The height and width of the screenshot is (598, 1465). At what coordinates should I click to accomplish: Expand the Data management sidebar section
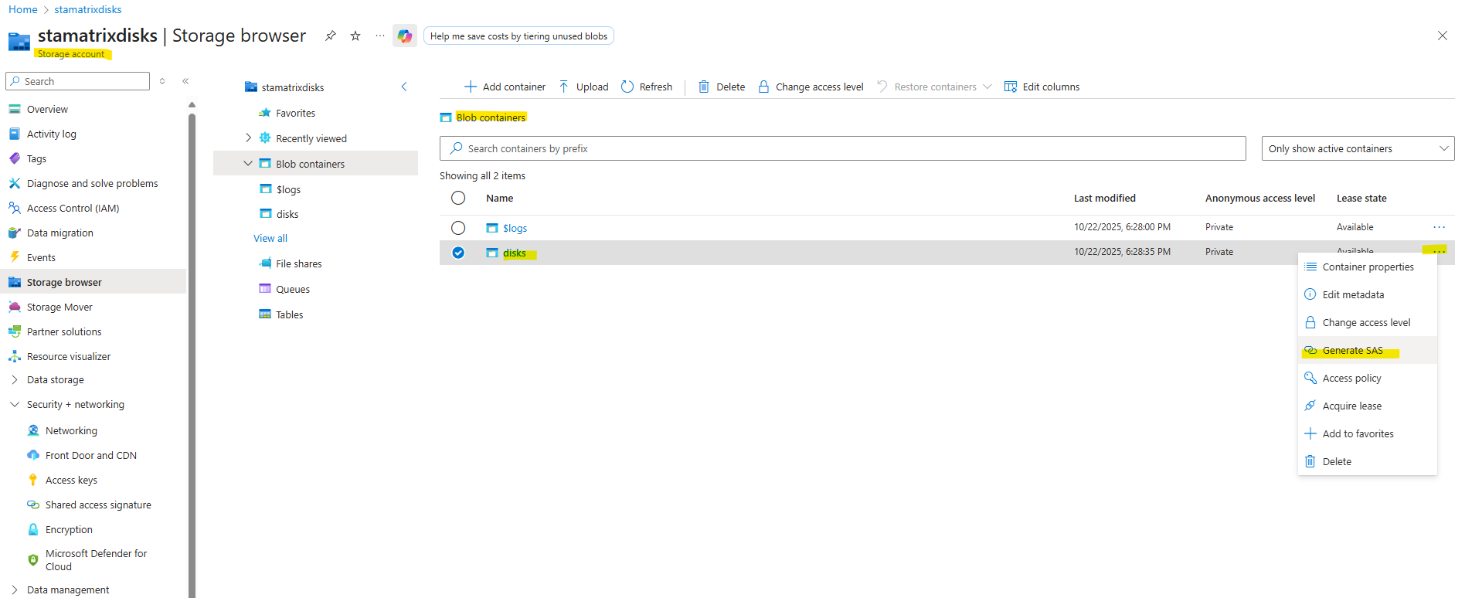pyautogui.click(x=15, y=590)
